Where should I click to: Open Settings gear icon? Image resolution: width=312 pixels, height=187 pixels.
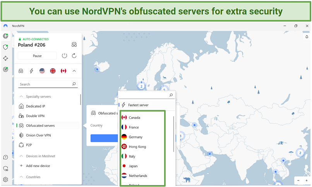tap(5, 179)
